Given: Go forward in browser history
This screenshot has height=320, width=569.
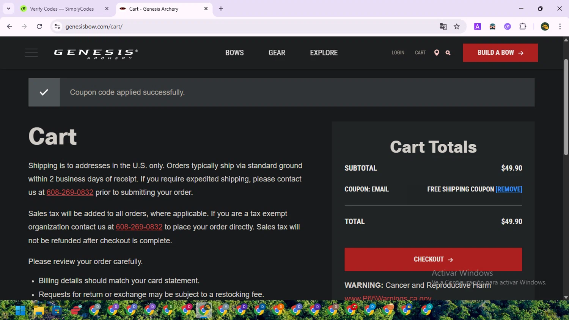Looking at the screenshot, I should [24, 27].
